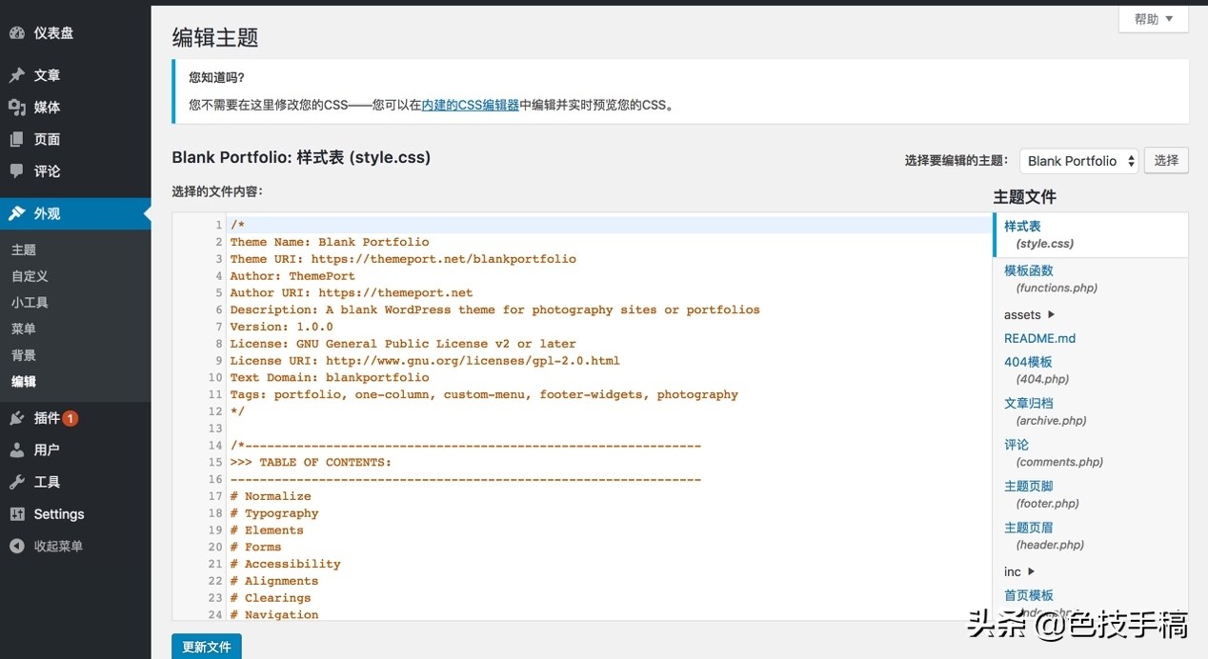Click the paintbrush icon beside 外观

click(x=17, y=213)
